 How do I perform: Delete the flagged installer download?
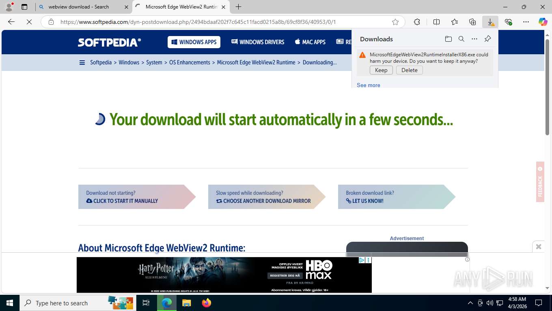pyautogui.click(x=410, y=70)
